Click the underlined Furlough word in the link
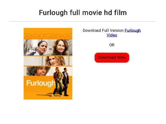166x124 pixels. (133, 31)
